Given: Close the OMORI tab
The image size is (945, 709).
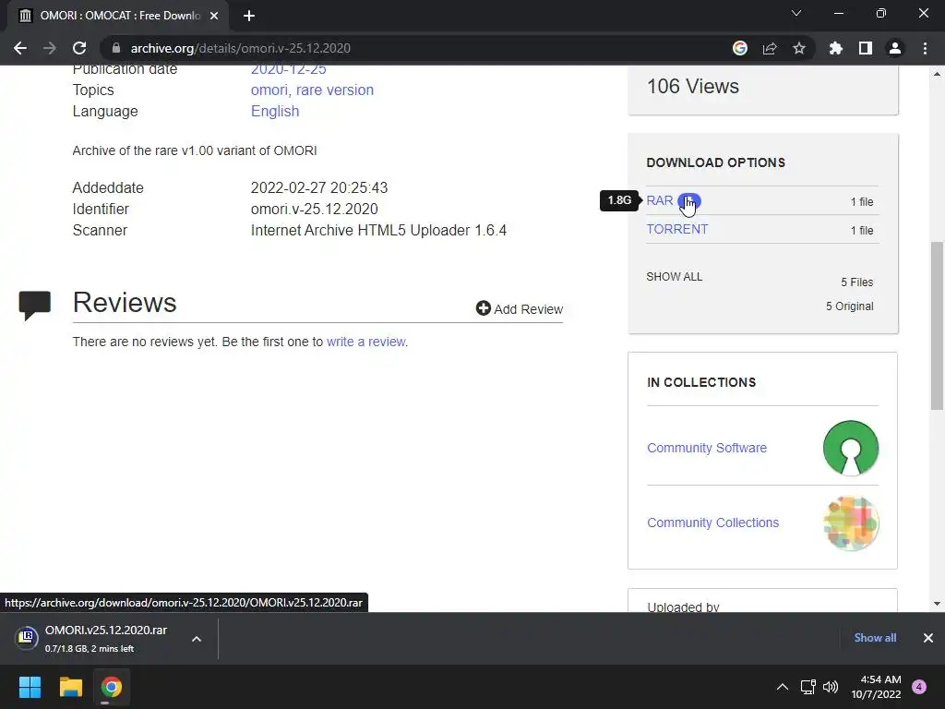Looking at the screenshot, I should point(214,16).
